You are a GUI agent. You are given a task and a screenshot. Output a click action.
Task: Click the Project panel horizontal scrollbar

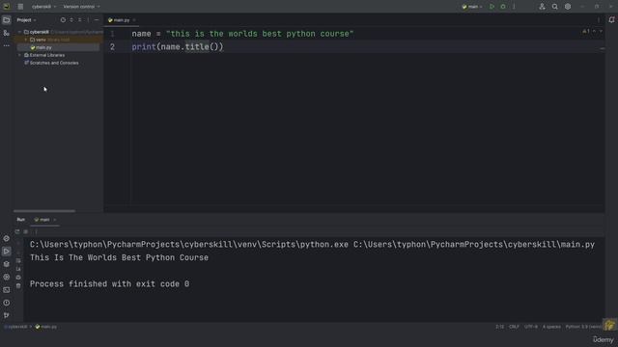[44, 211]
